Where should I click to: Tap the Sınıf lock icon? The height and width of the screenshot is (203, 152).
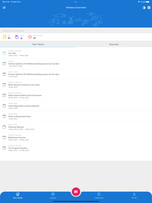click(21, 38)
